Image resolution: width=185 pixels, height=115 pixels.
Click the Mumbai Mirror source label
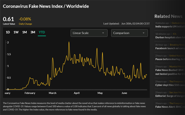pyautogui.click(x=177, y=67)
